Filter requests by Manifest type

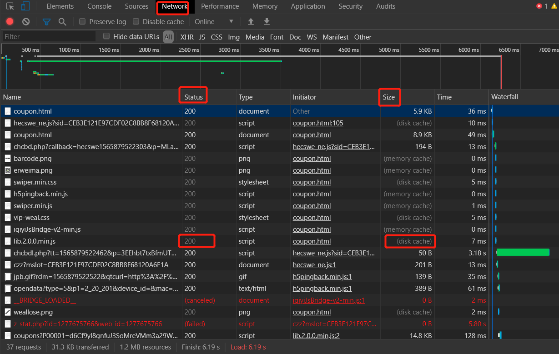pyautogui.click(x=336, y=37)
